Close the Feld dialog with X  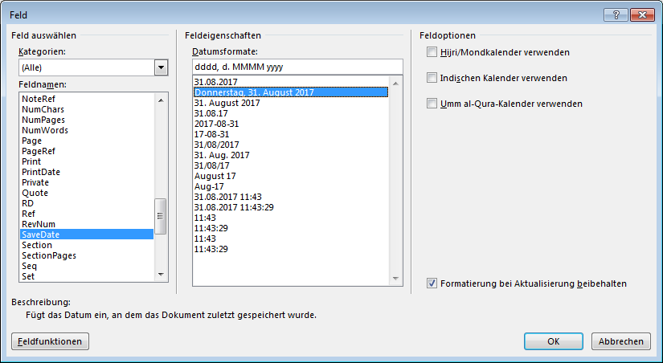click(642, 14)
